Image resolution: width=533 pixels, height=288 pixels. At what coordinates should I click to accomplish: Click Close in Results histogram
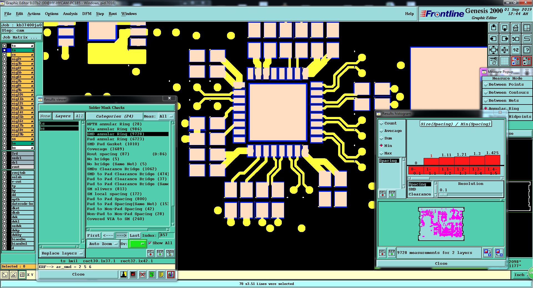441,264
